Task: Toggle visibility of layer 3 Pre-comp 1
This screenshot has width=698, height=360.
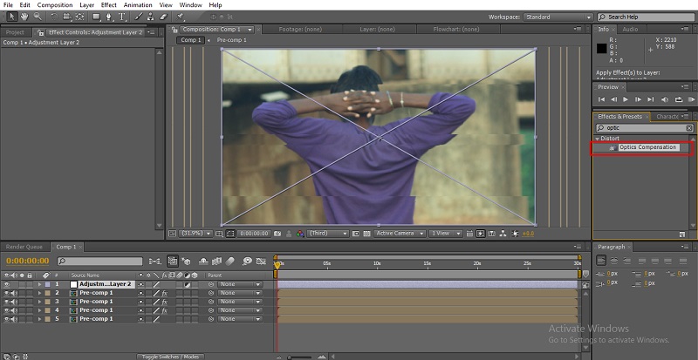Action: pyautogui.click(x=6, y=302)
